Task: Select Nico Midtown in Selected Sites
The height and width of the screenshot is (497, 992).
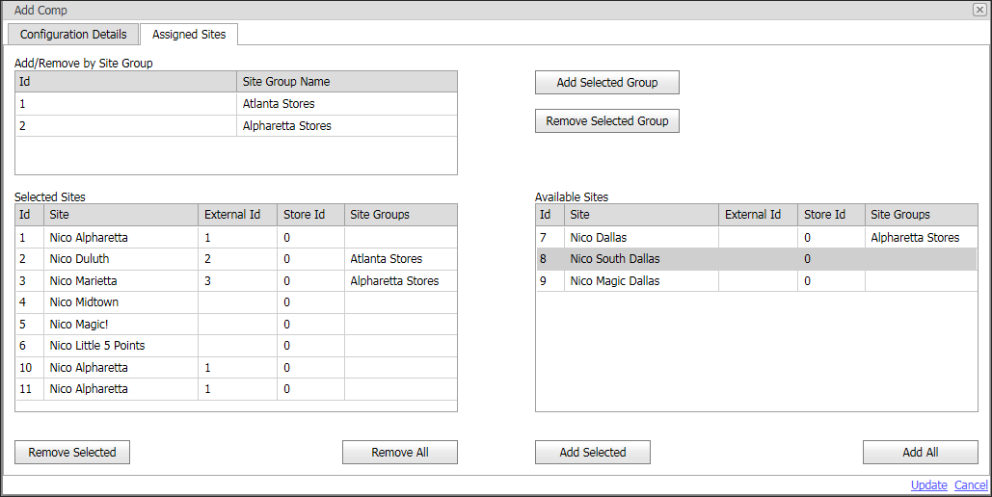Action: 236,302
